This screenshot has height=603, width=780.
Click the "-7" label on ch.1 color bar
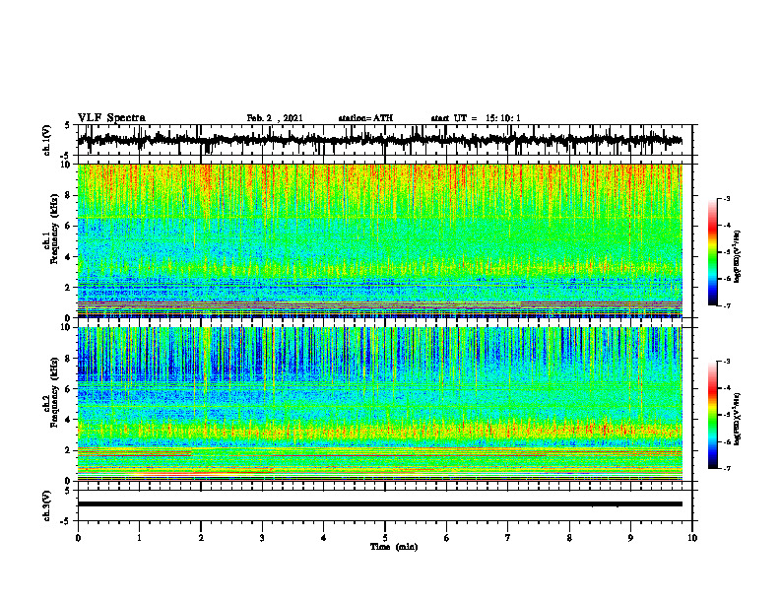[x=727, y=305]
